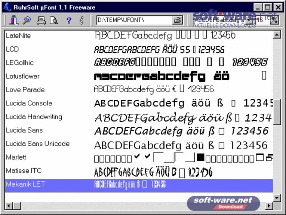Viewport: 286px width, 215px height.
Task: Click the printer icon
Action: [x=41, y=20]
